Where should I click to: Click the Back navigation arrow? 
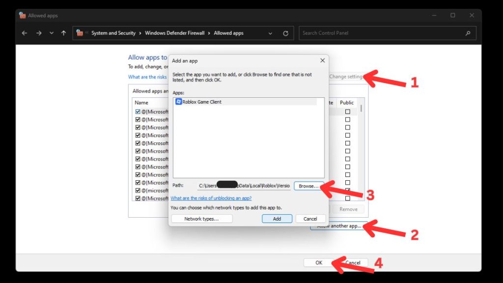25,33
